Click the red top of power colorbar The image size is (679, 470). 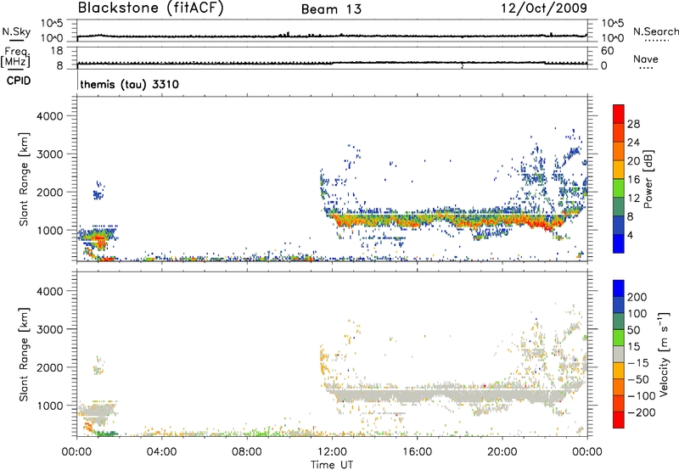(x=619, y=114)
